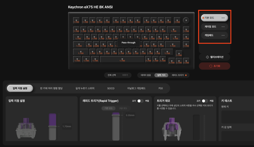Switch to the 게이밍 모드 profile
The width and height of the screenshot is (254, 147).
pos(214,27)
